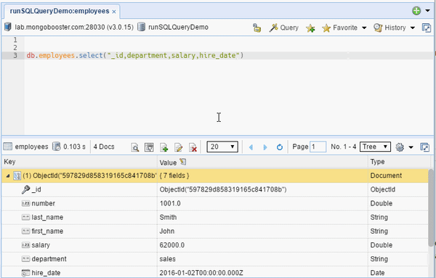Click the calendar-style results toolbar icon
The height and width of the screenshot is (278, 436).
pyautogui.click(x=149, y=147)
